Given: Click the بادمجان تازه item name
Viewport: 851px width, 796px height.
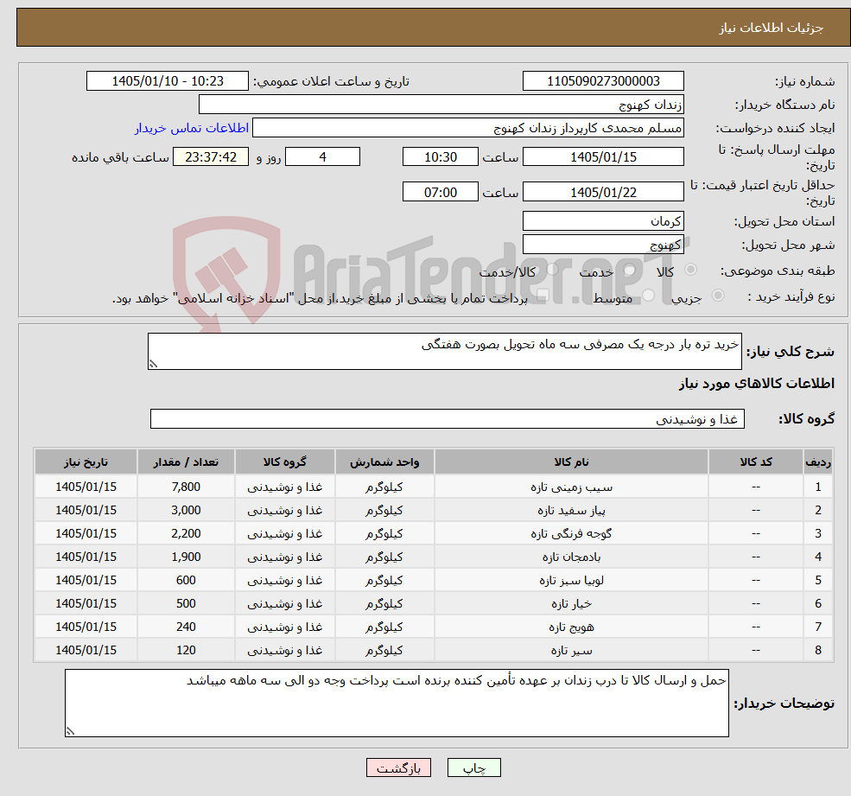Looking at the screenshot, I should 571,557.
